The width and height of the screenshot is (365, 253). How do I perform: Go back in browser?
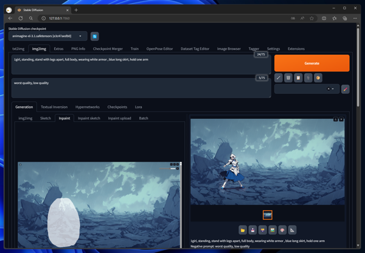click(10, 18)
